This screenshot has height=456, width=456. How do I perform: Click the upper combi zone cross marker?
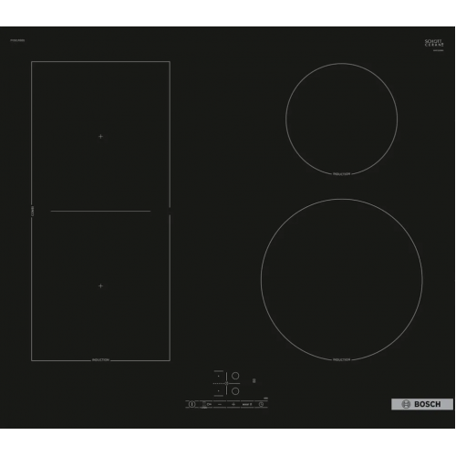[100, 137]
